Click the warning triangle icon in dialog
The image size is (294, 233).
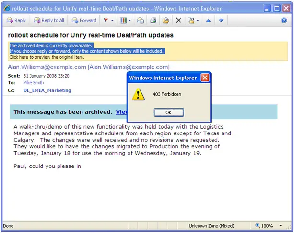(x=139, y=94)
